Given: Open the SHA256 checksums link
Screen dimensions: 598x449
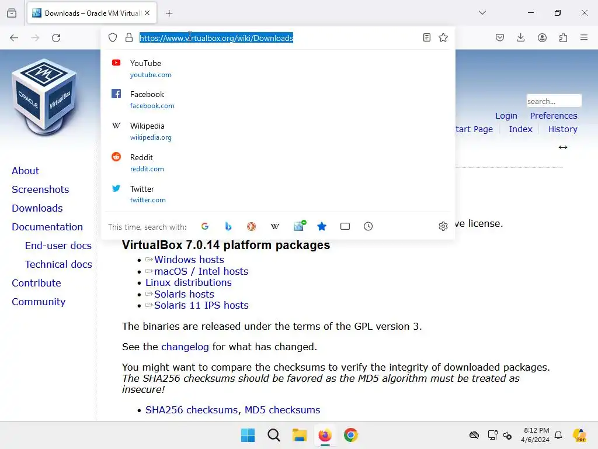Looking at the screenshot, I should pos(192,410).
